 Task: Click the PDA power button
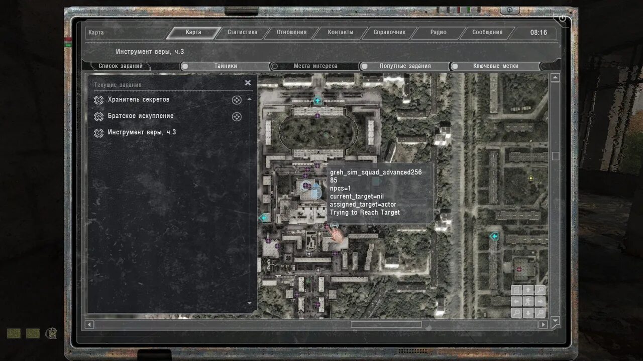coord(562,19)
